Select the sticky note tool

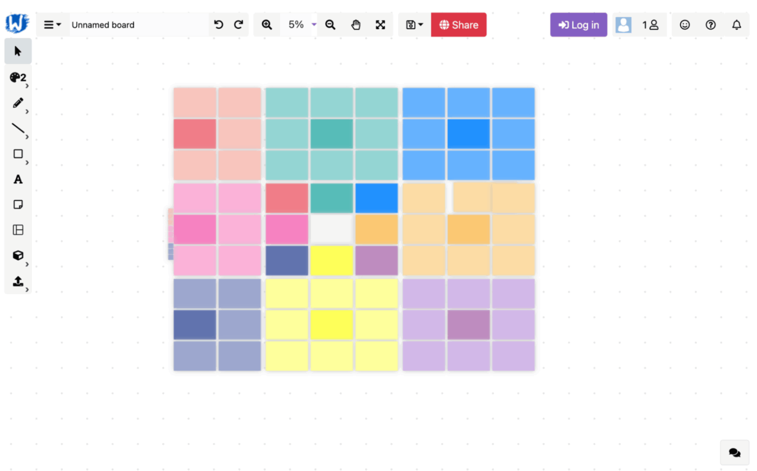18,204
